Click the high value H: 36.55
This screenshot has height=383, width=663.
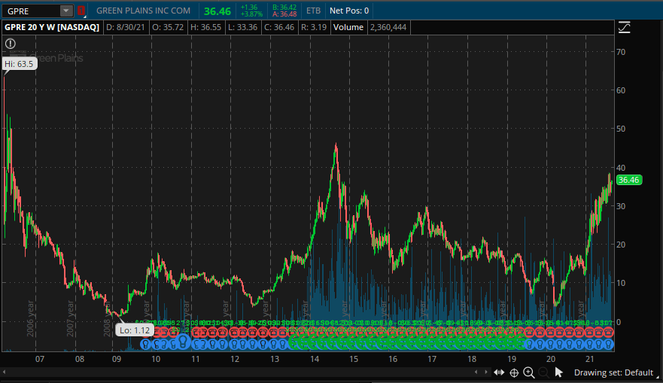click(206, 27)
